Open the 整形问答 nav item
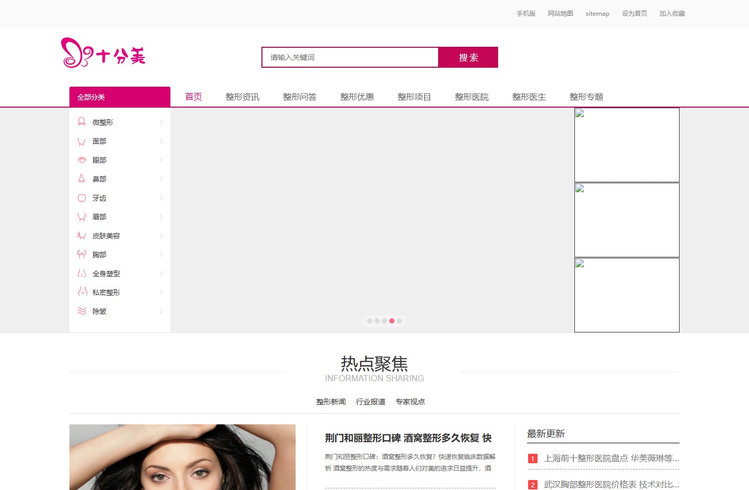The width and height of the screenshot is (749, 490). (300, 97)
